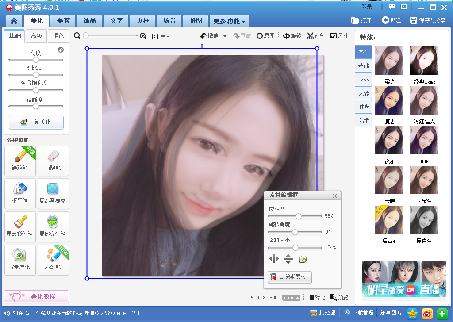Click the 原图 original image button
453x322 pixels.
tap(265, 36)
